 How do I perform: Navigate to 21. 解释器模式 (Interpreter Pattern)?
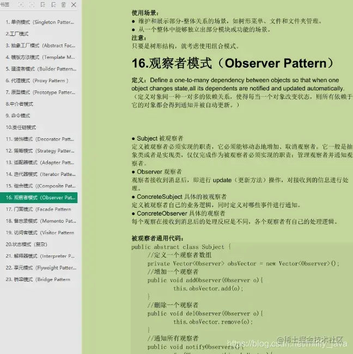tap(40, 256)
